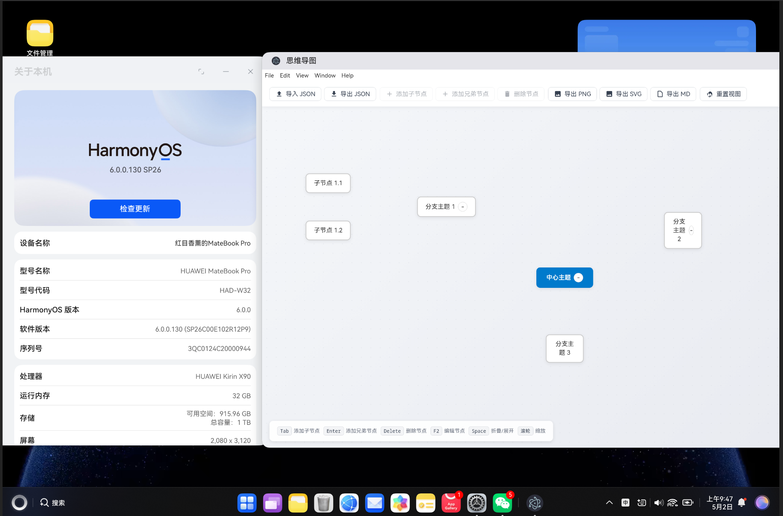Click the 删除节点 toolbar button

(521, 94)
